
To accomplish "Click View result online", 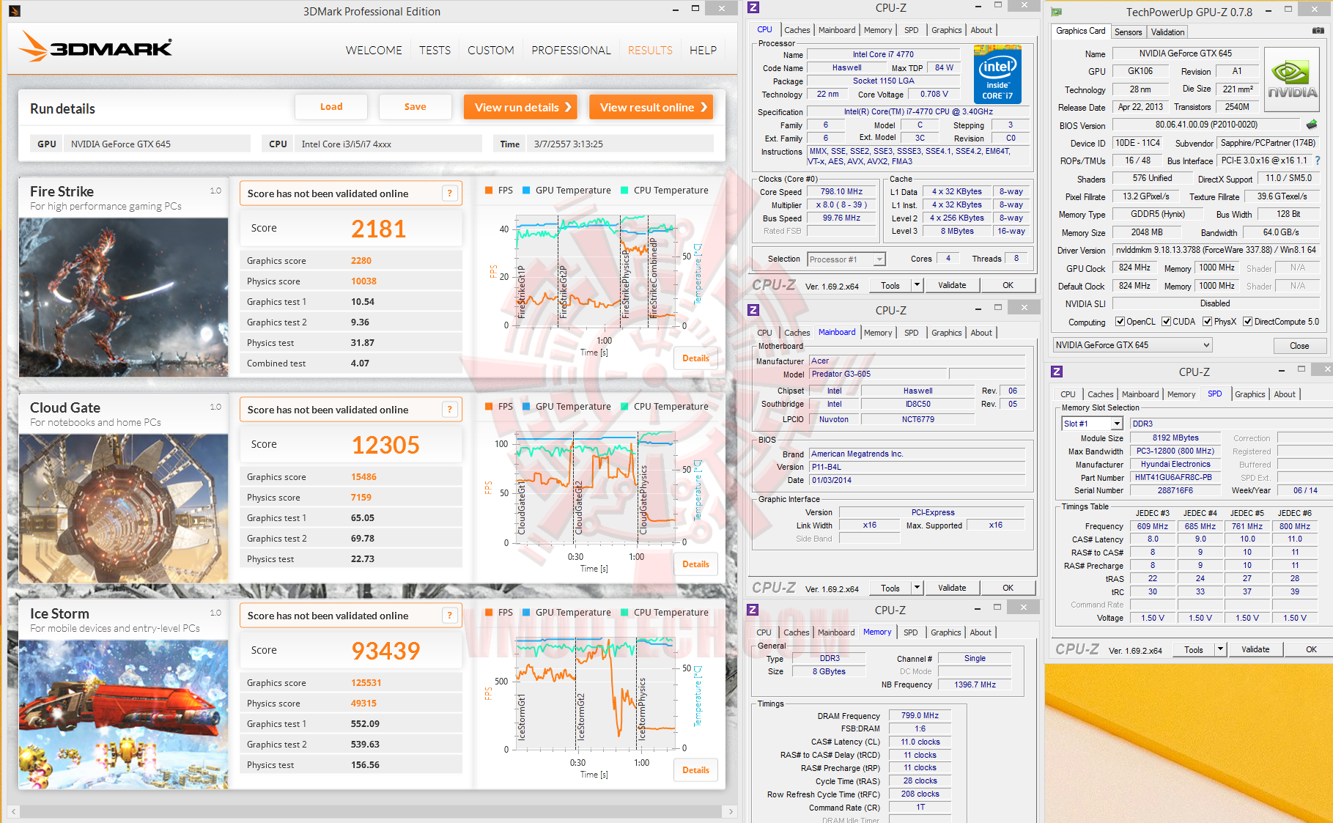I will coord(651,107).
